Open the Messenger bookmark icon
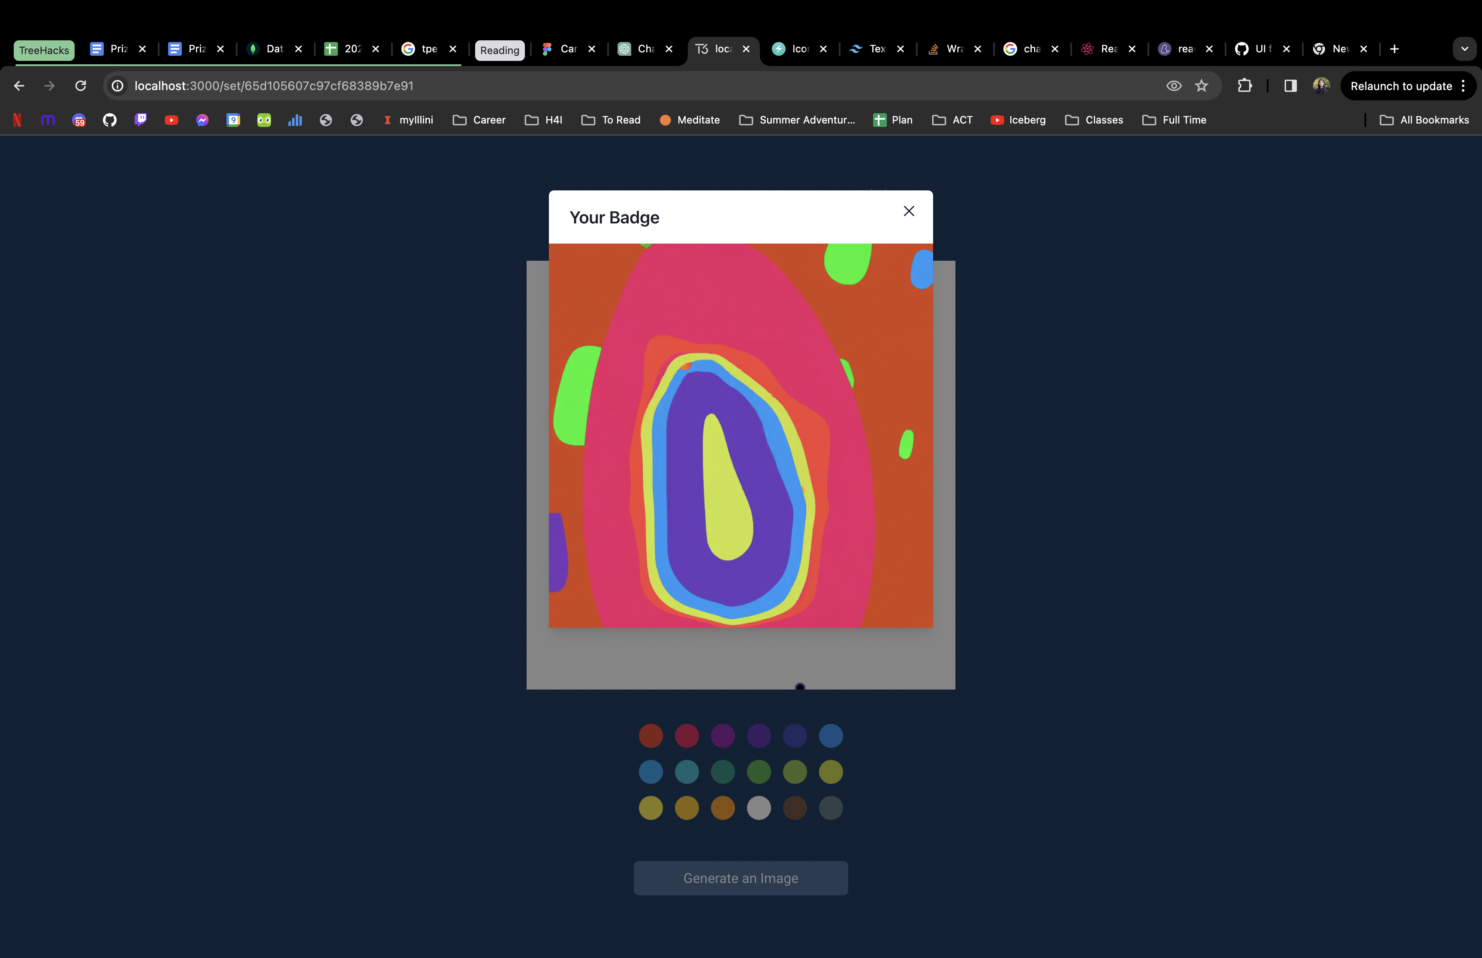Viewport: 1482px width, 958px height. [202, 120]
